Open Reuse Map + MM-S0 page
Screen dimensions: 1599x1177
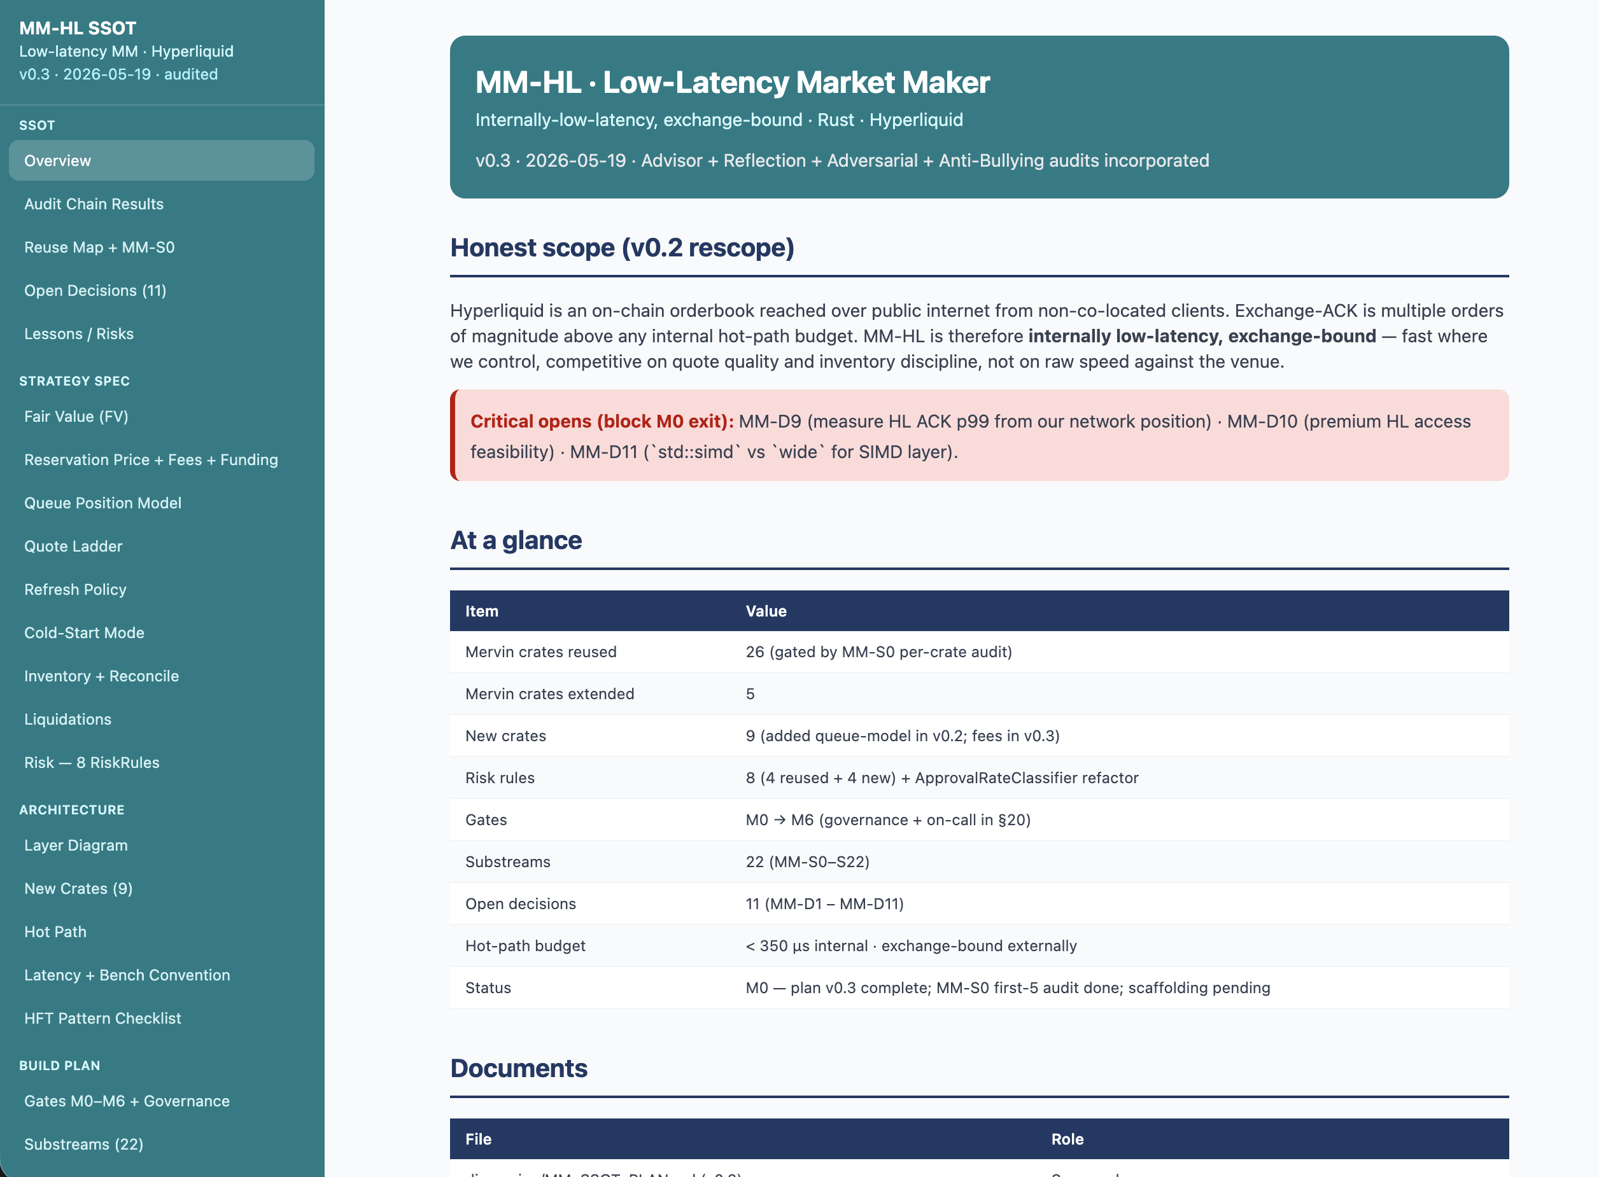pyautogui.click(x=161, y=247)
